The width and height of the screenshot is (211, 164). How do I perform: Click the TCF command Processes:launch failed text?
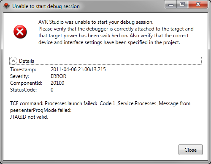pyautogui.click(x=54, y=103)
